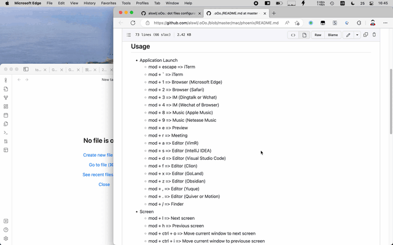Open the four-squares canvas icon in background sidebar
The image size is (393, 245).
click(6, 107)
